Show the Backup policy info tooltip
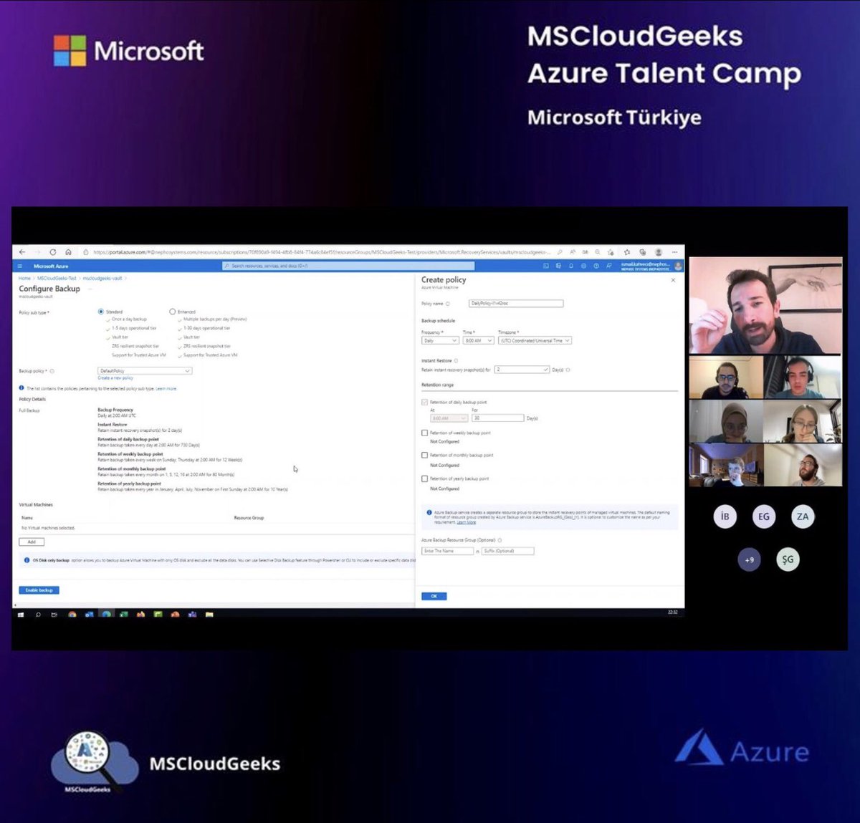The height and width of the screenshot is (823, 860). click(52, 371)
